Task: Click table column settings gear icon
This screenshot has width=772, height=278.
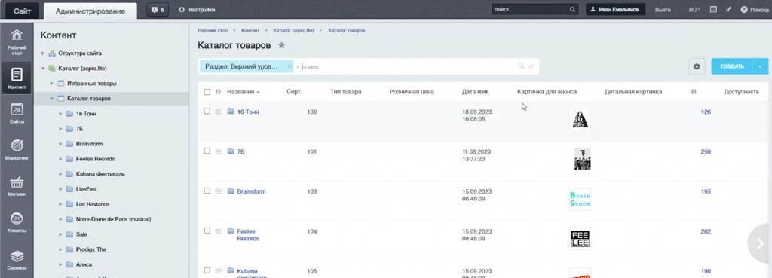Action: point(218,91)
